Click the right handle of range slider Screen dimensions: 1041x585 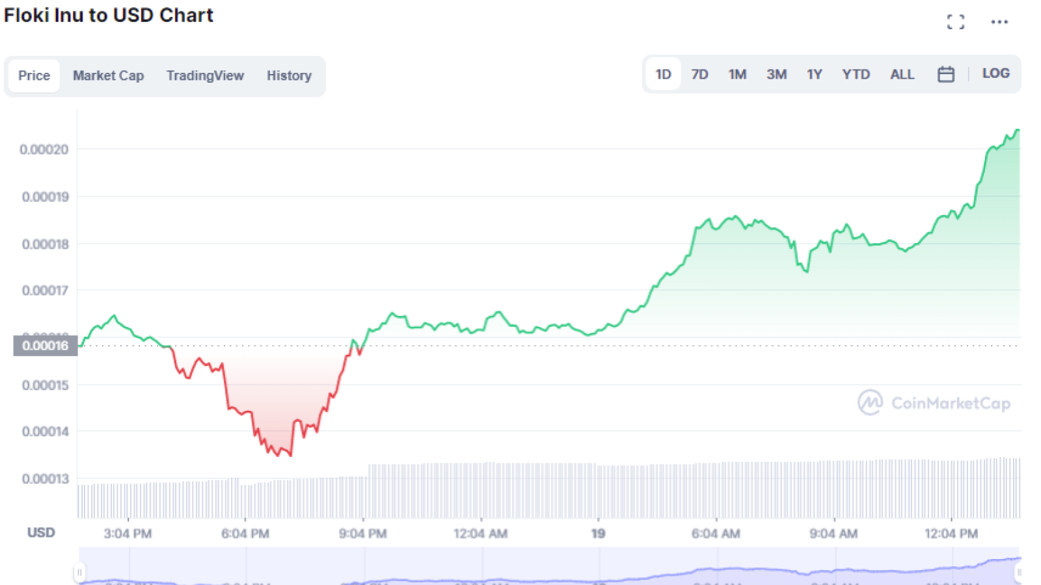1019,573
